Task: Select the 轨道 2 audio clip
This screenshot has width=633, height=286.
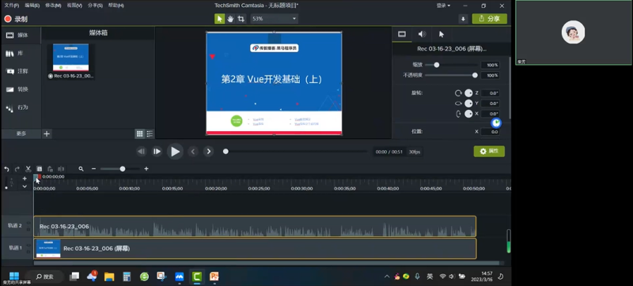Action: 255,227
